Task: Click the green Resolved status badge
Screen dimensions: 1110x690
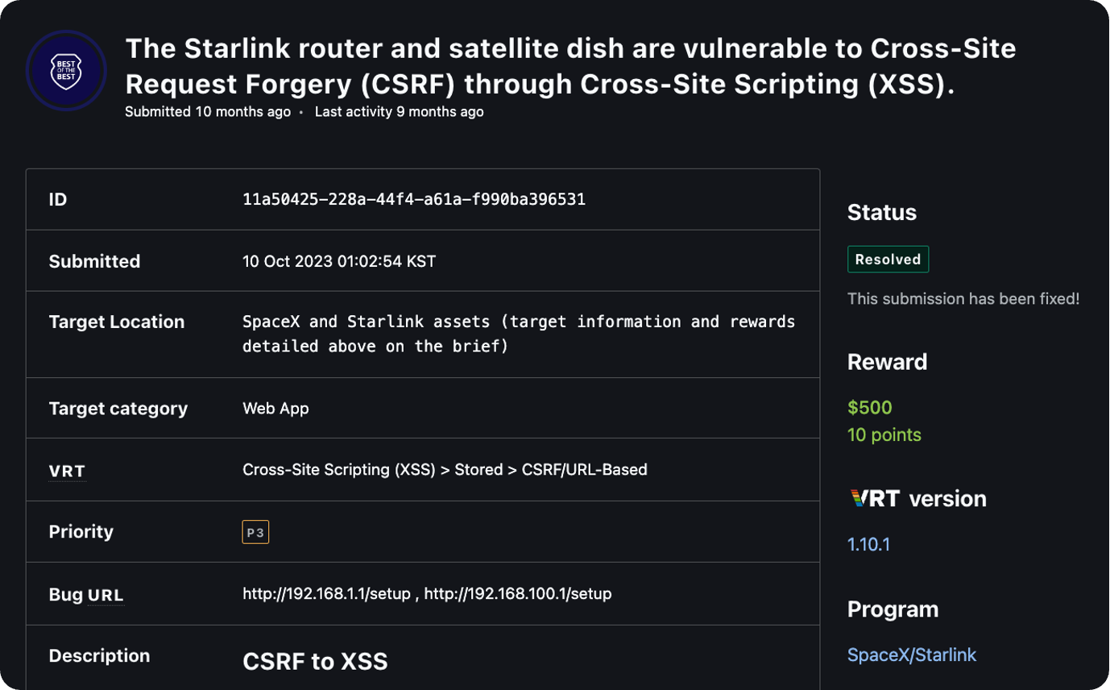Action: coord(888,260)
